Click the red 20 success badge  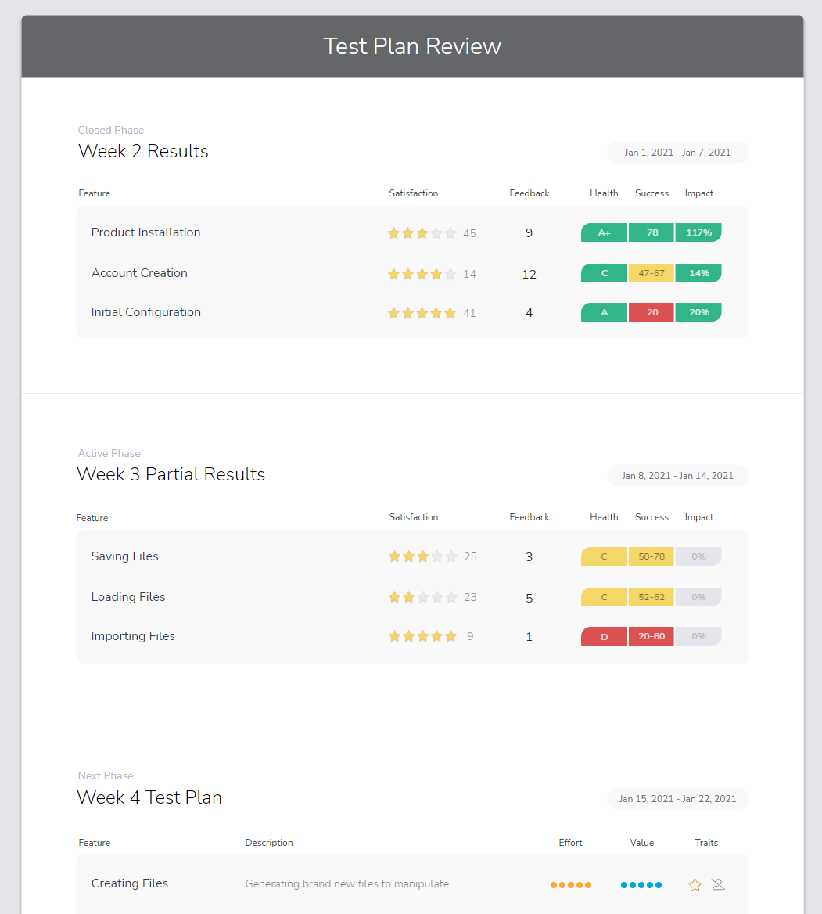click(651, 312)
